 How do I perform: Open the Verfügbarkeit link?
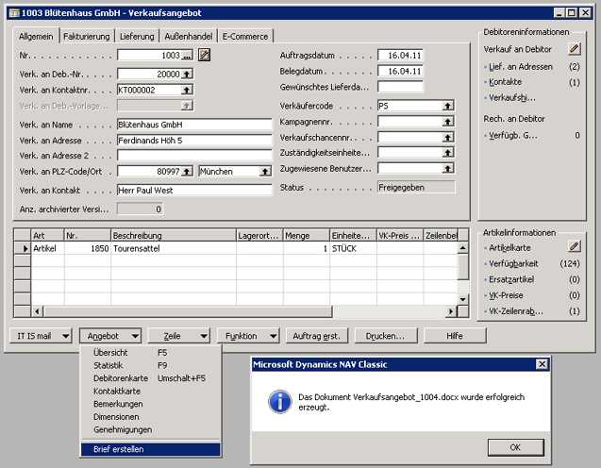(x=513, y=263)
